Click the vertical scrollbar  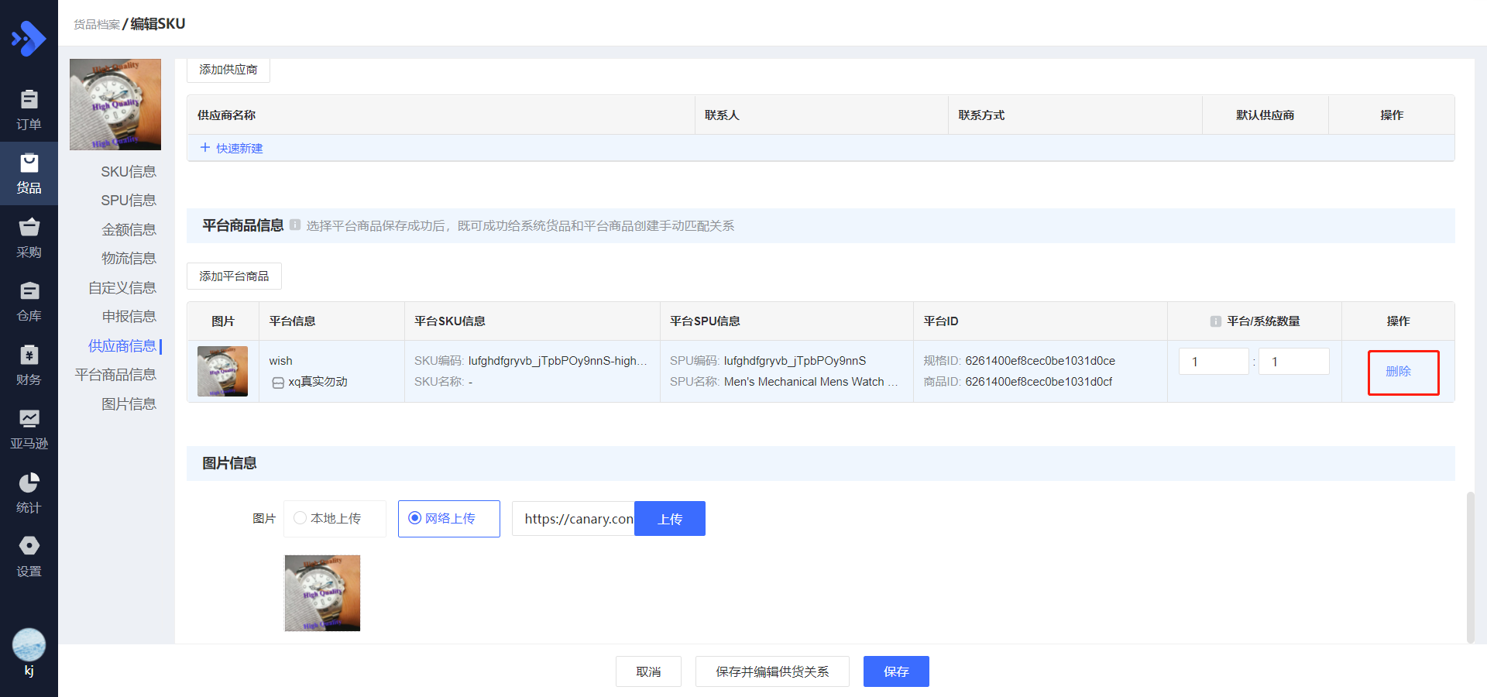[x=1471, y=567]
